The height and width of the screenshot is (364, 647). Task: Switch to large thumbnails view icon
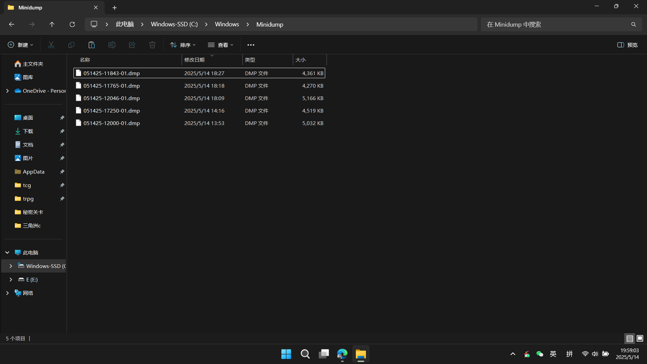pos(640,338)
